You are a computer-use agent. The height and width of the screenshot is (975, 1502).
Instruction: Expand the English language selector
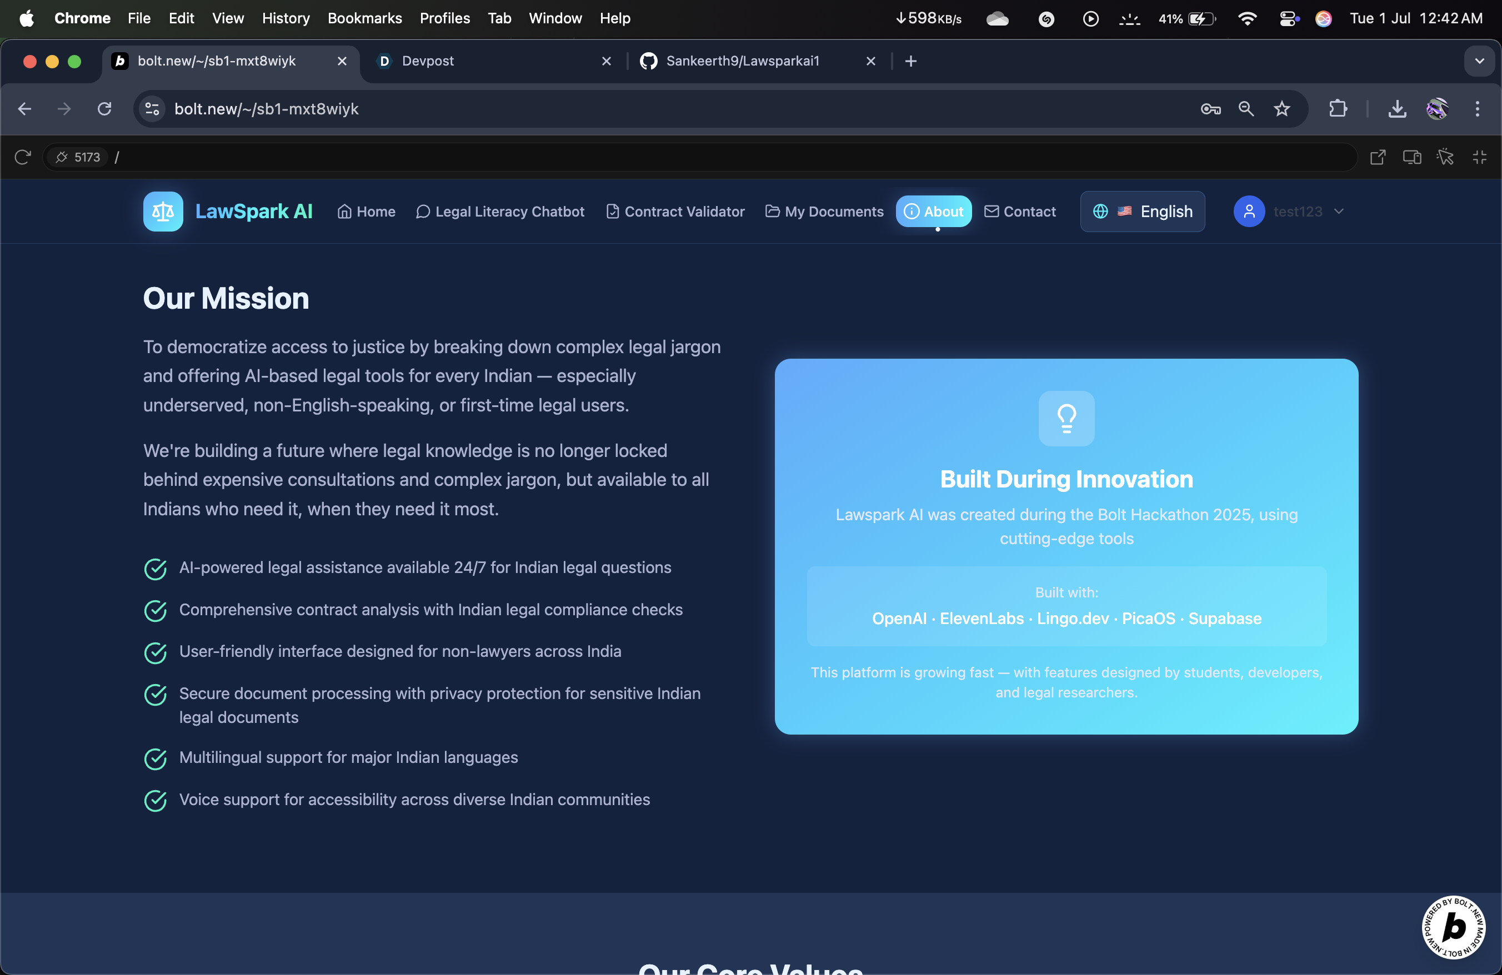1142,212
